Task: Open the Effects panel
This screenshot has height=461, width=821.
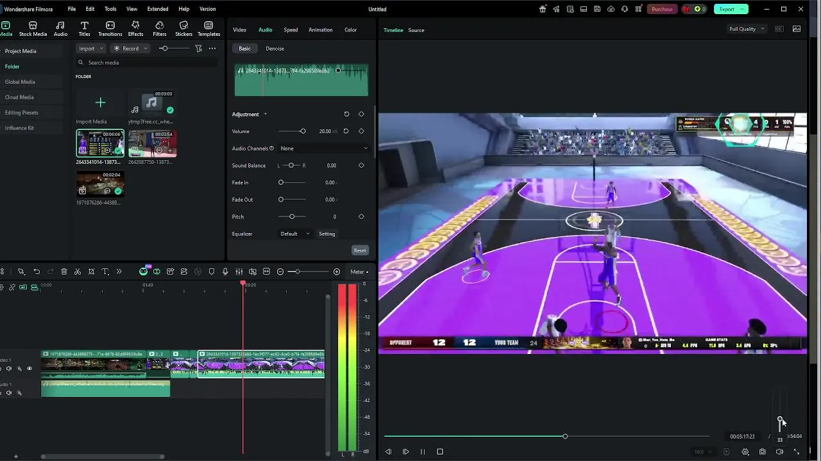Action: point(135,29)
